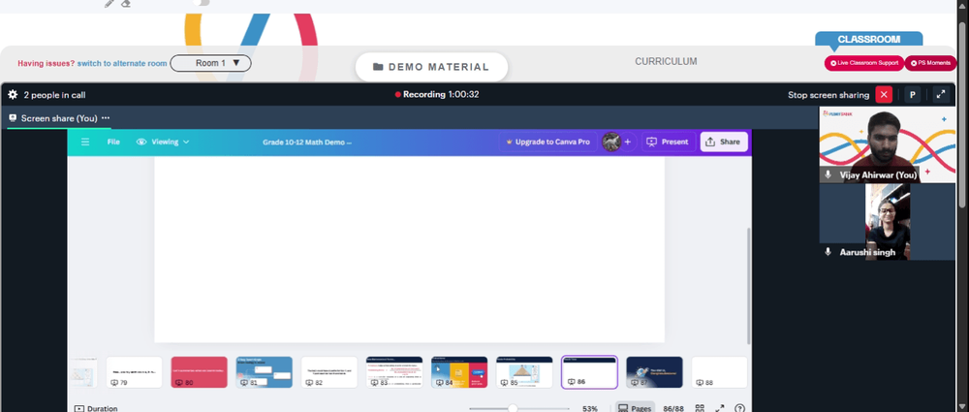Open slide thumbnail 84

point(459,372)
